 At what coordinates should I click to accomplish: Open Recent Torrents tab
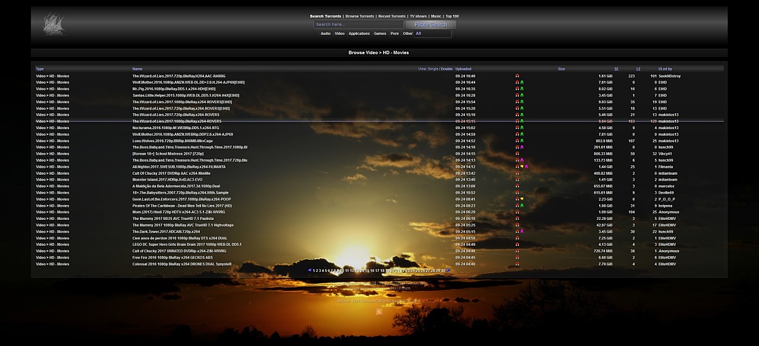pyautogui.click(x=392, y=17)
